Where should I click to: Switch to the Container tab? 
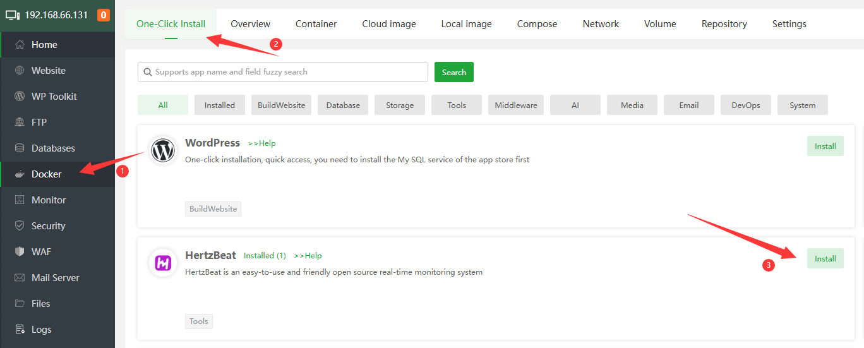pyautogui.click(x=316, y=24)
